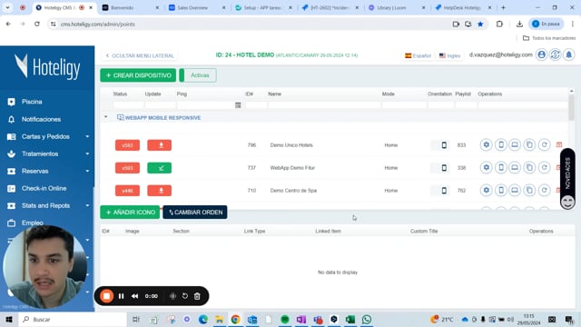Image resolution: width=581 pixels, height=327 pixels.
Task: Open mobile preview for Demo Centro de Spa
Action: click(x=500, y=190)
